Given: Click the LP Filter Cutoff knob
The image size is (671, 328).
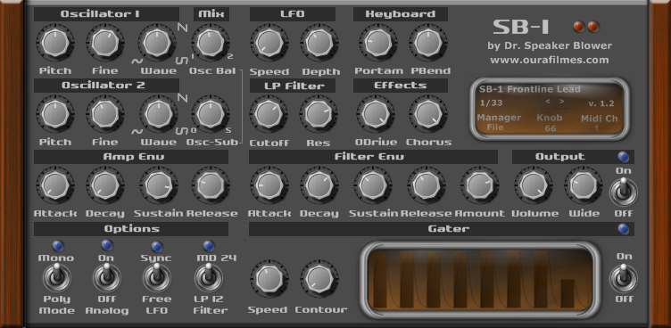Looking at the screenshot, I should (x=269, y=114).
